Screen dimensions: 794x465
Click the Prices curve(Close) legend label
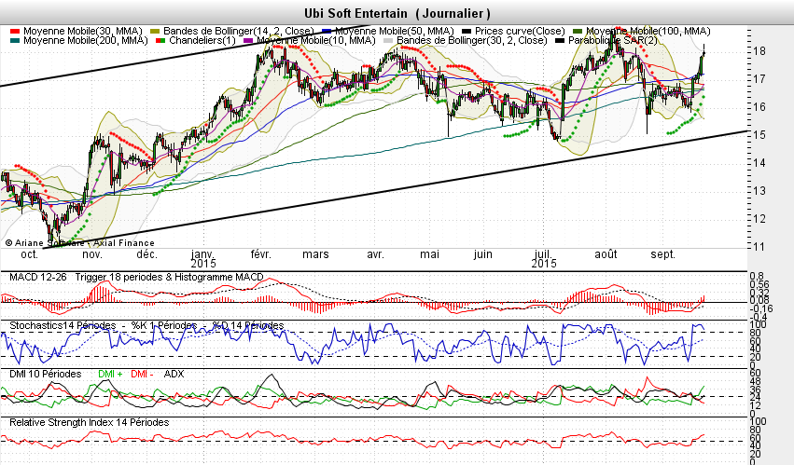coord(520,32)
